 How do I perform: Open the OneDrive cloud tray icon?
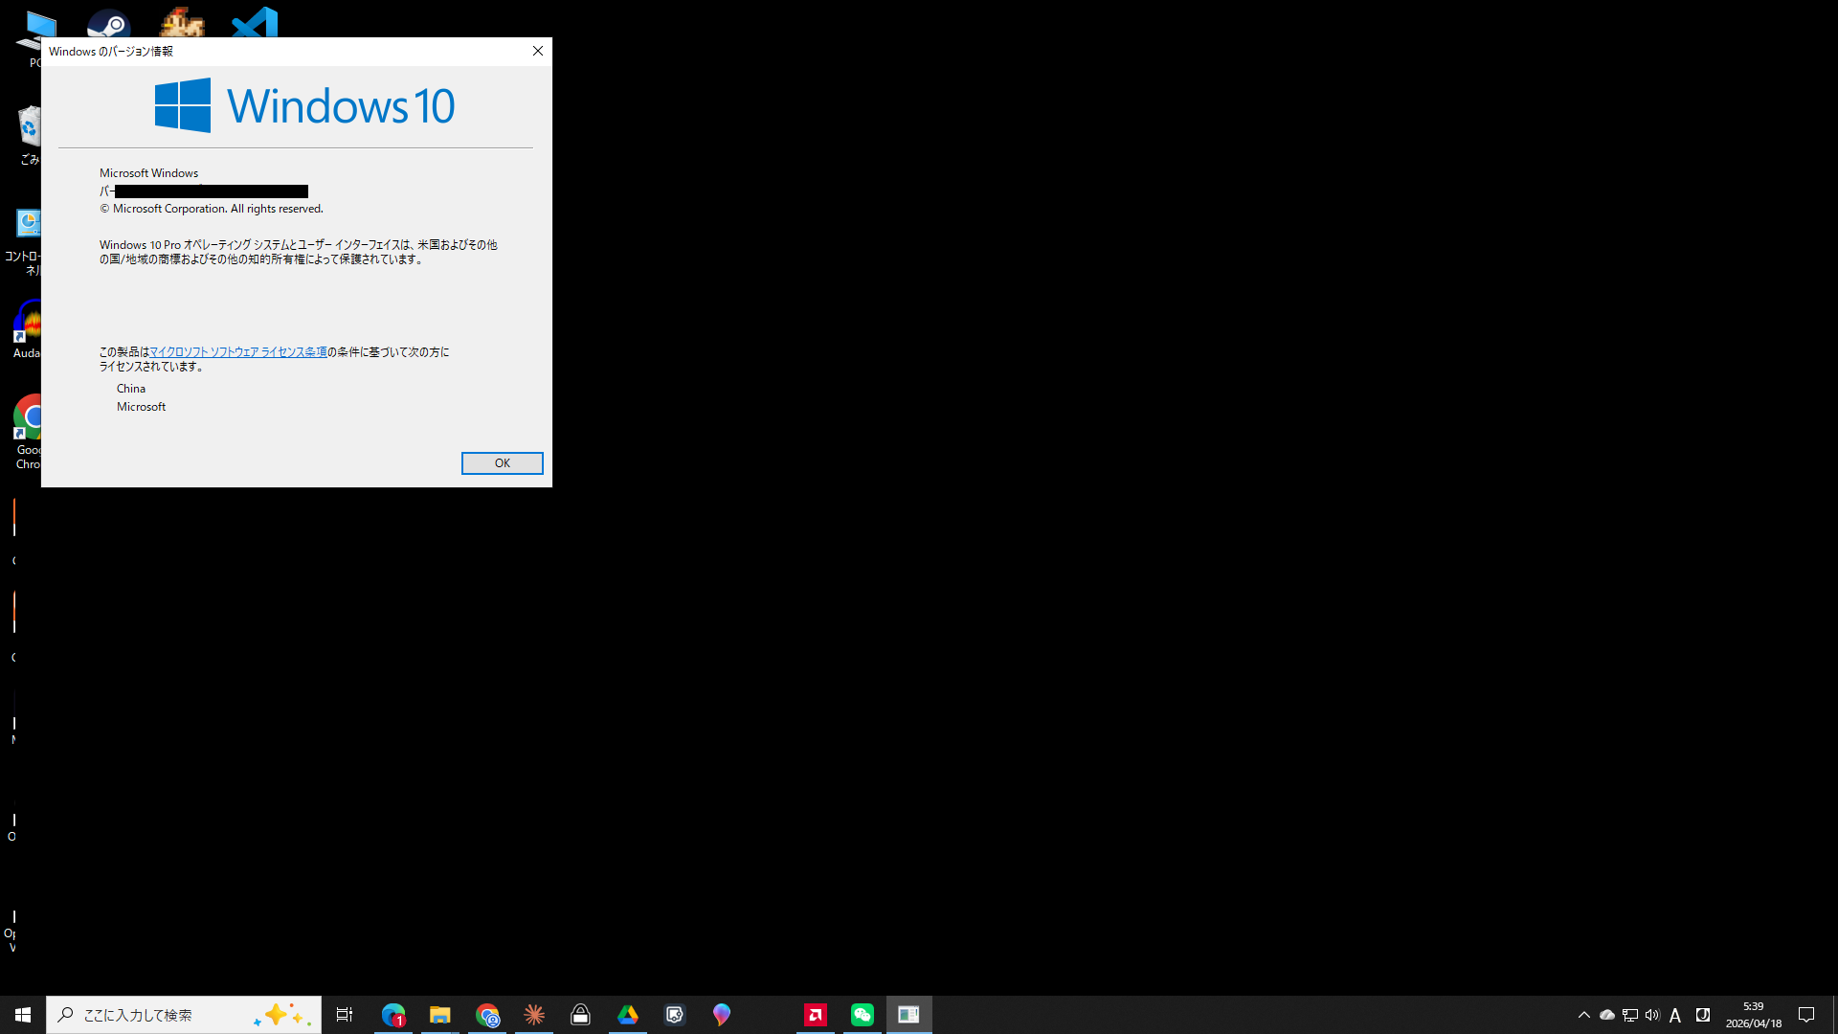(1607, 1015)
